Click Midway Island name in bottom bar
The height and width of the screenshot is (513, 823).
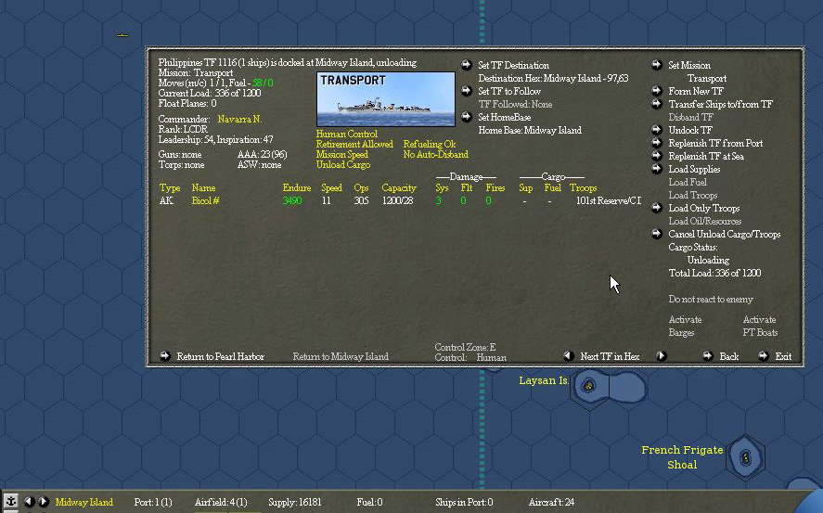(84, 502)
